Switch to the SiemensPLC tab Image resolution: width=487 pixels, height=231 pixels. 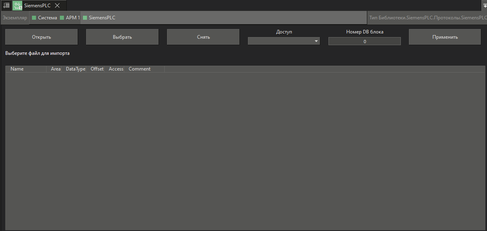coord(37,6)
